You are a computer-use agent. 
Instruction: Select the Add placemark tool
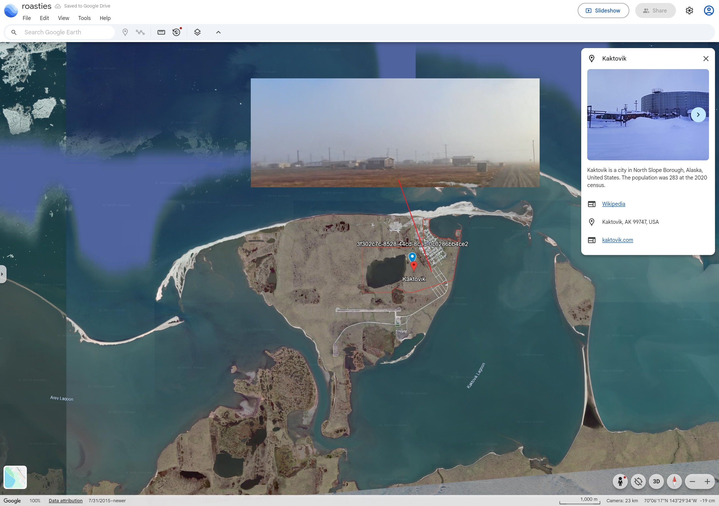[125, 32]
